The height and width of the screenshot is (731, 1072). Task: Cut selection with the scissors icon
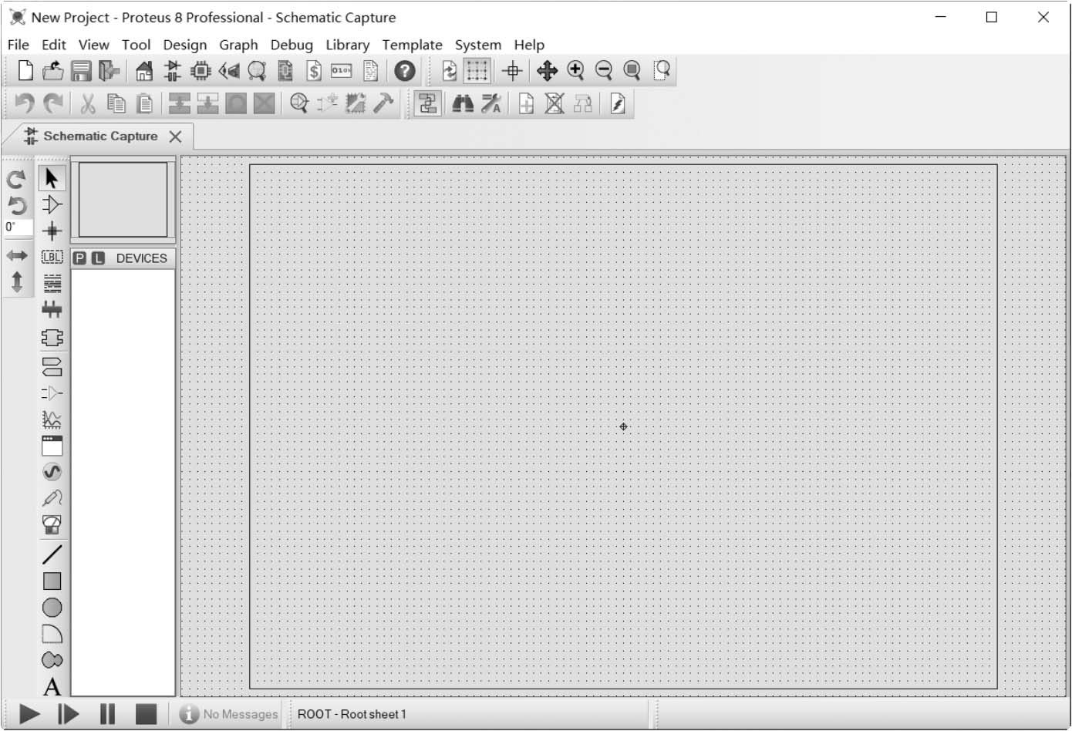[88, 103]
